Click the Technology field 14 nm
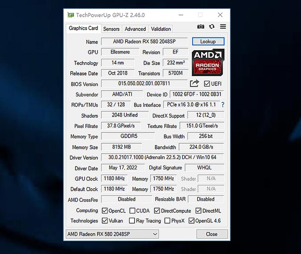Screen dimensions: 301x254 pos(118,63)
